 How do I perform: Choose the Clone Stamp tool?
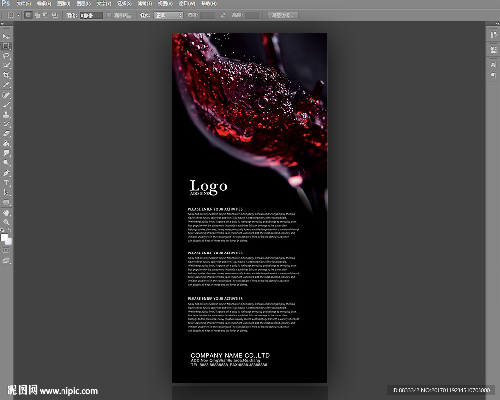(x=6, y=114)
